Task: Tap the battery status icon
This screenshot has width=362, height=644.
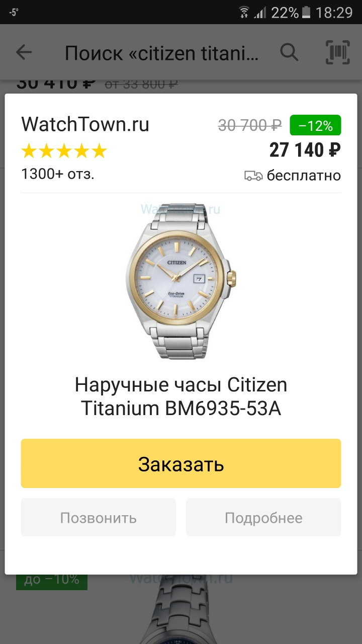Action: click(306, 12)
